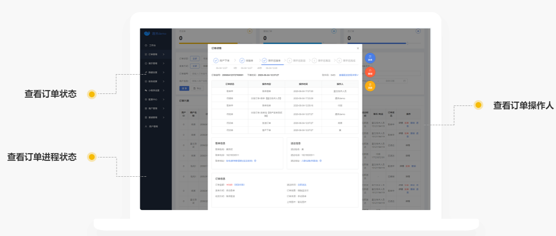Viewport: 556px width, 236px height.
Task: Click the 财务结算 sidebar icon
Action: coord(146,81)
